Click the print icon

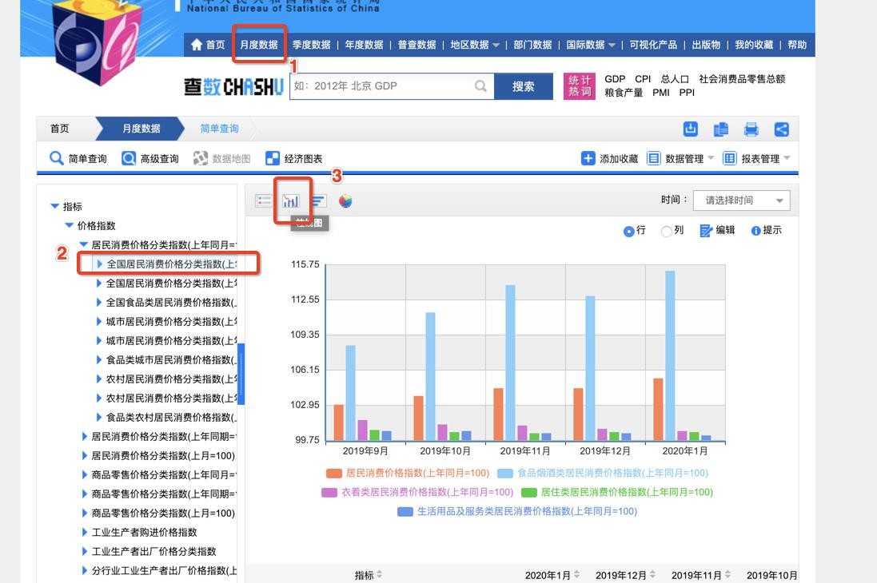751,129
